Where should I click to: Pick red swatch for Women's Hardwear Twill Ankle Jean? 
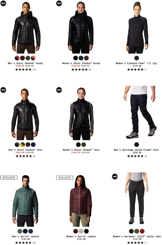142,231
